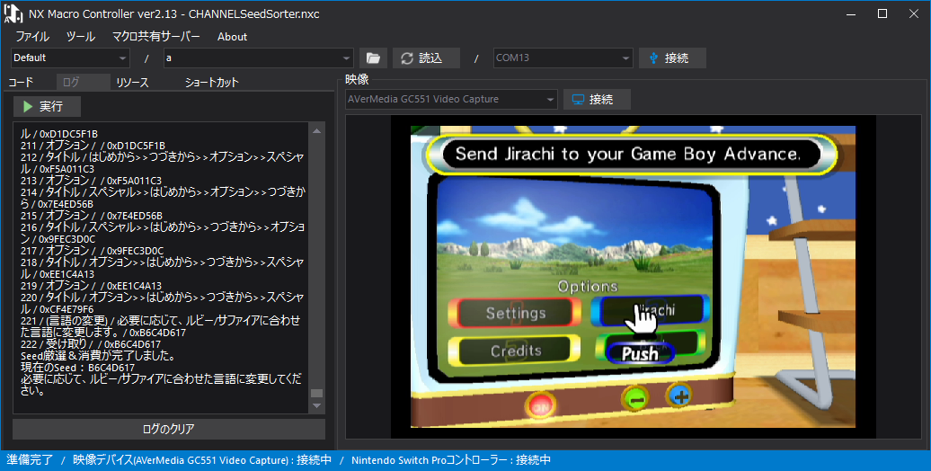Viewport: 931px width, 471px height.
Task: Connect video device with monitor 接続 button
Action: pyautogui.click(x=597, y=99)
